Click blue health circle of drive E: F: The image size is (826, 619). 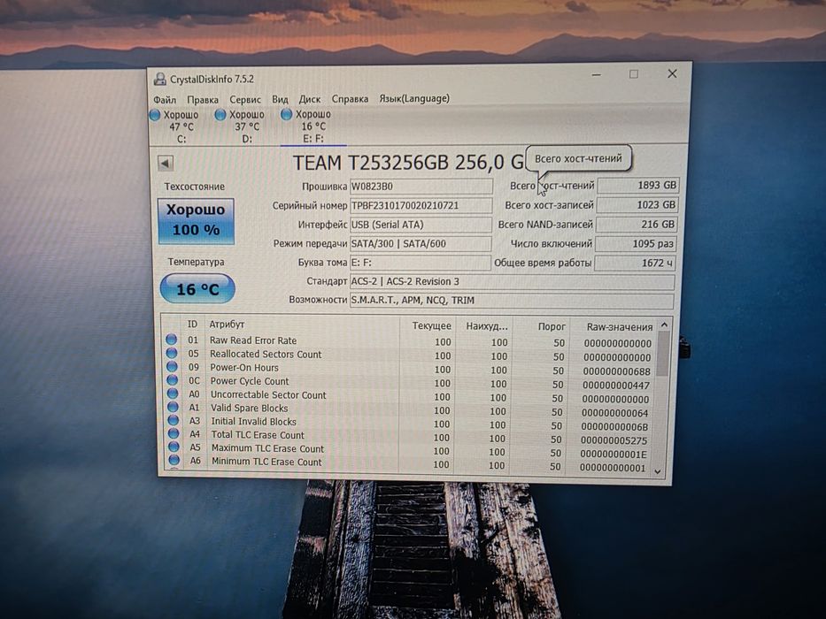[x=287, y=114]
